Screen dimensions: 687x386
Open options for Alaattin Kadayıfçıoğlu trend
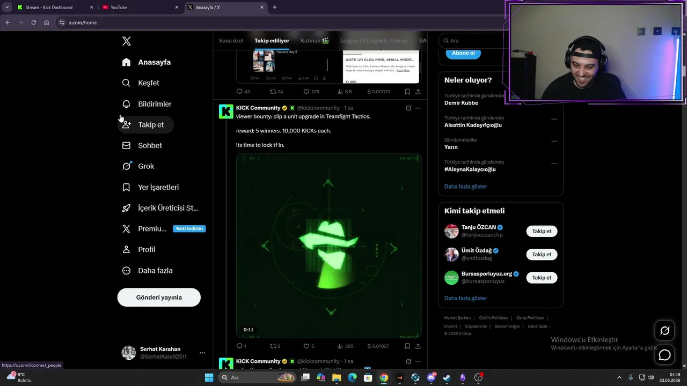click(554, 119)
